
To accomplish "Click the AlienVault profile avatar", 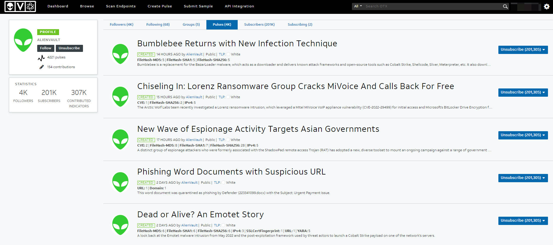I will coord(23,40).
